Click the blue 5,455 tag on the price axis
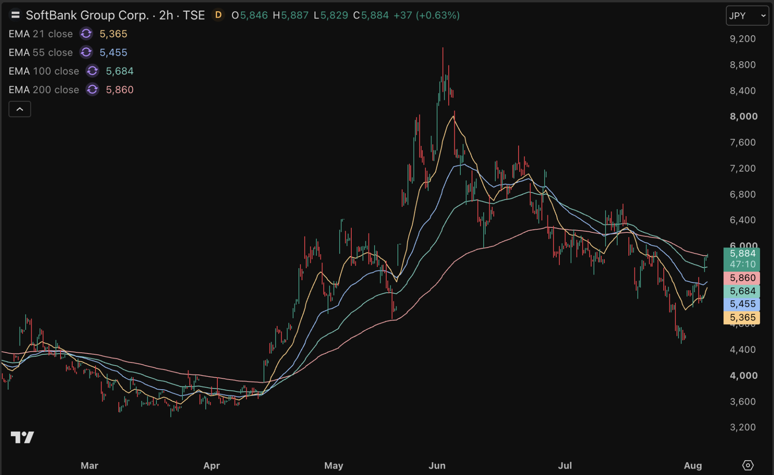774x475 pixels. [x=742, y=304]
